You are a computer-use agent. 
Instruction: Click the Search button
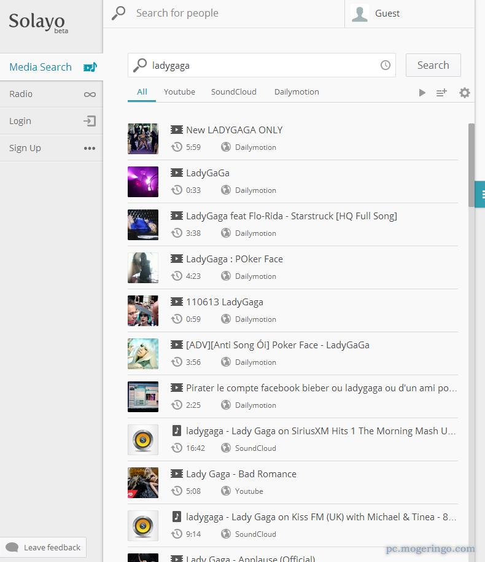[x=433, y=65]
